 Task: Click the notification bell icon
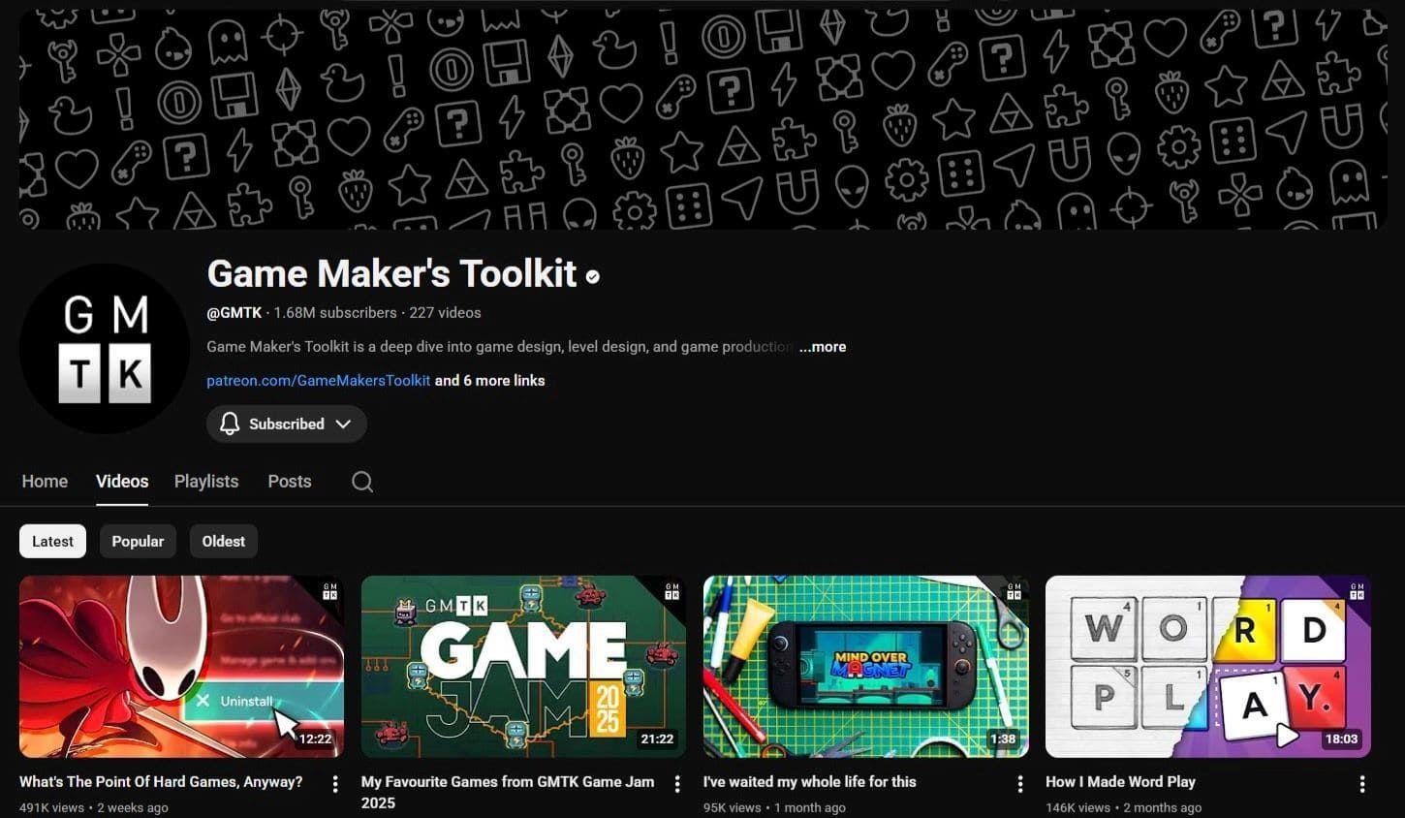pyautogui.click(x=230, y=424)
